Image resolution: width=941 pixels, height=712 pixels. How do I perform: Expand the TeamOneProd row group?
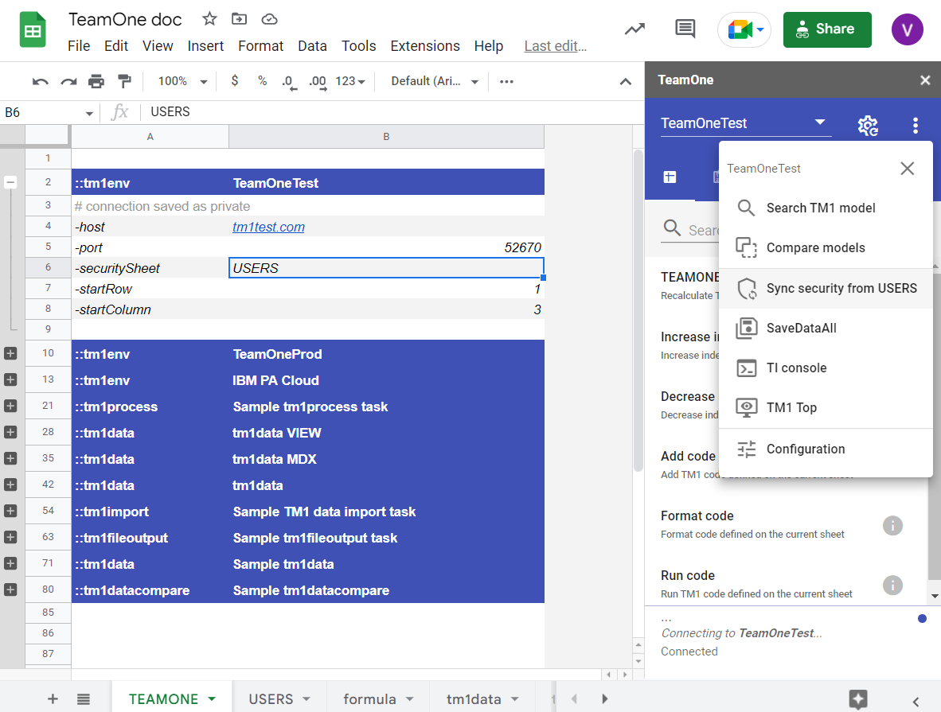tap(10, 354)
